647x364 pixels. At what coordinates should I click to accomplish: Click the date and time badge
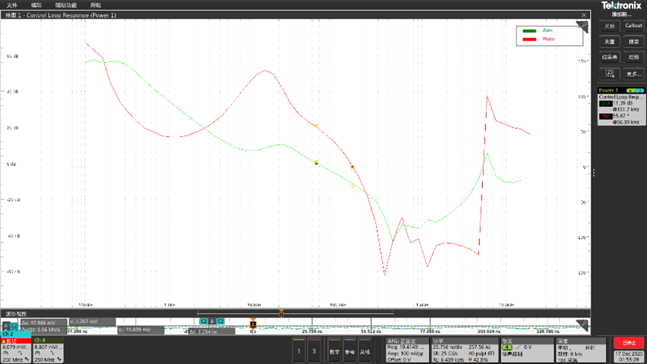629,356
